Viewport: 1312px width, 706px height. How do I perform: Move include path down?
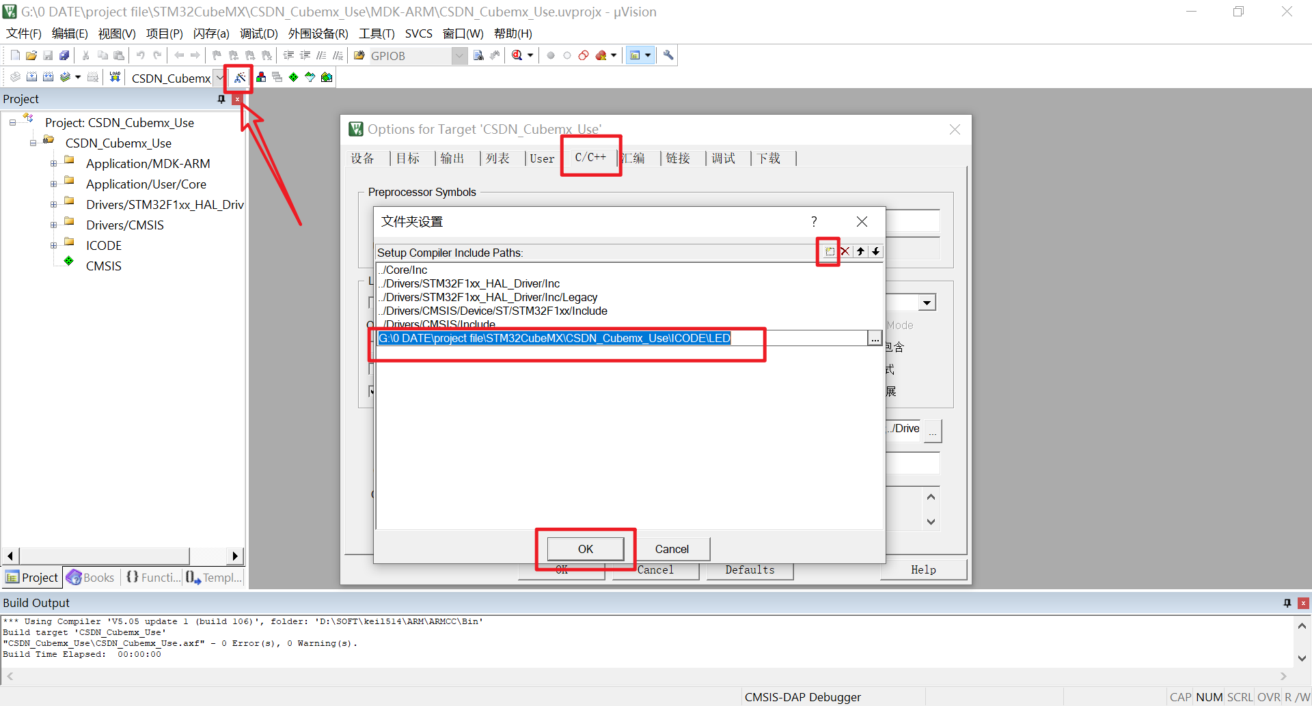pyautogui.click(x=875, y=252)
